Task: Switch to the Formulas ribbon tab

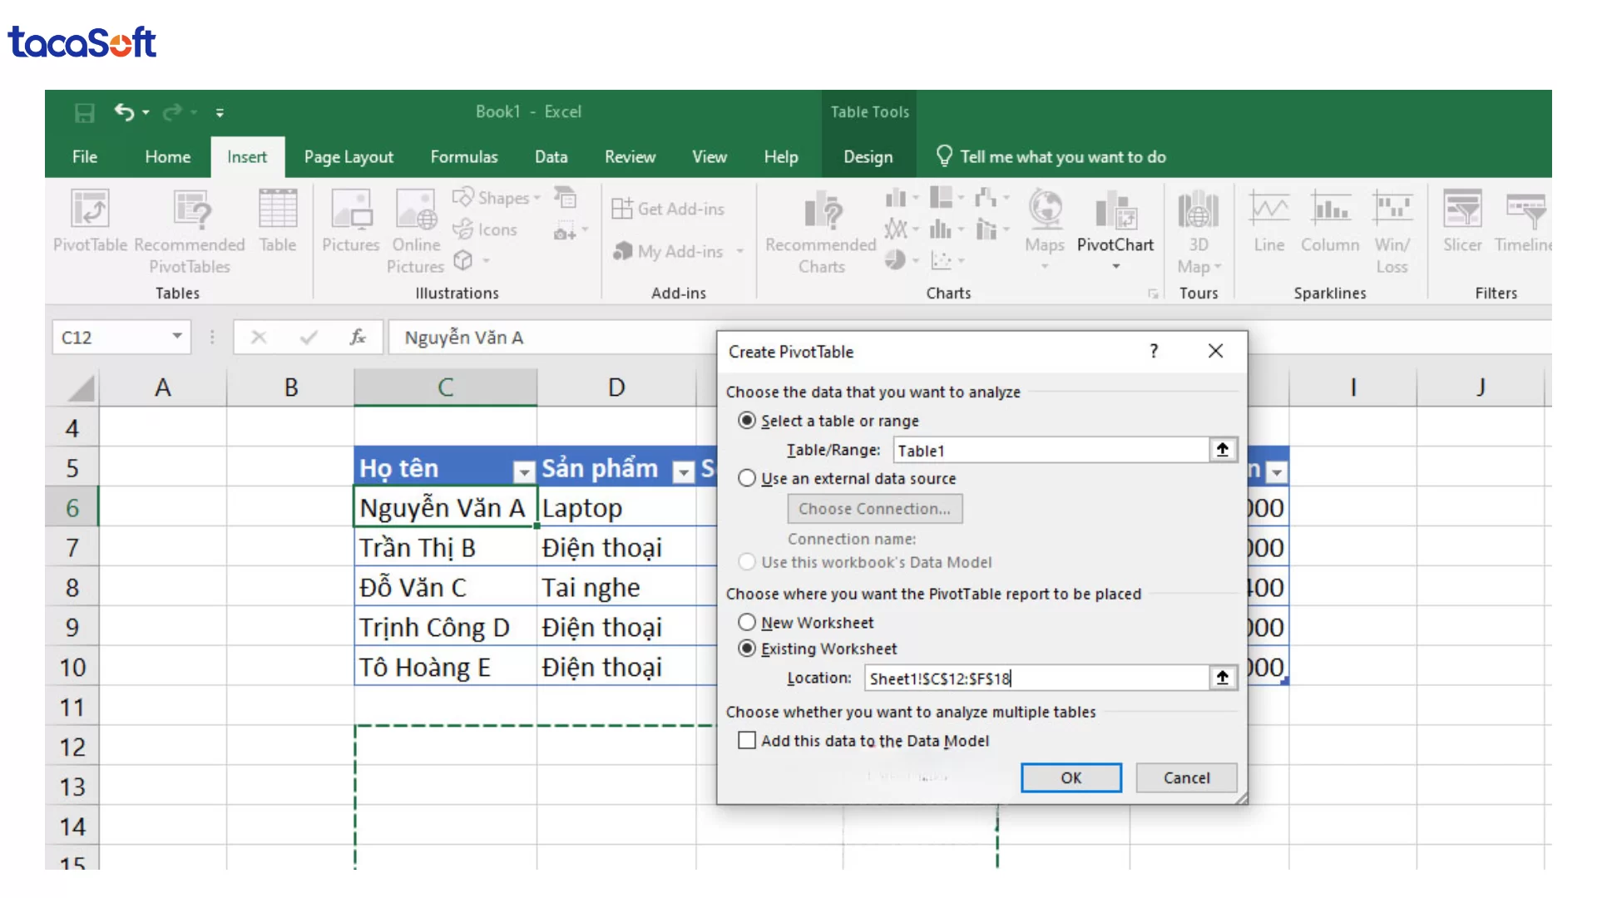Action: tap(464, 156)
